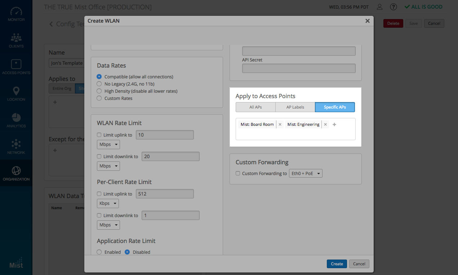Open Analytics pie chart icon
Viewport: 458px width, 275px height.
[16, 120]
